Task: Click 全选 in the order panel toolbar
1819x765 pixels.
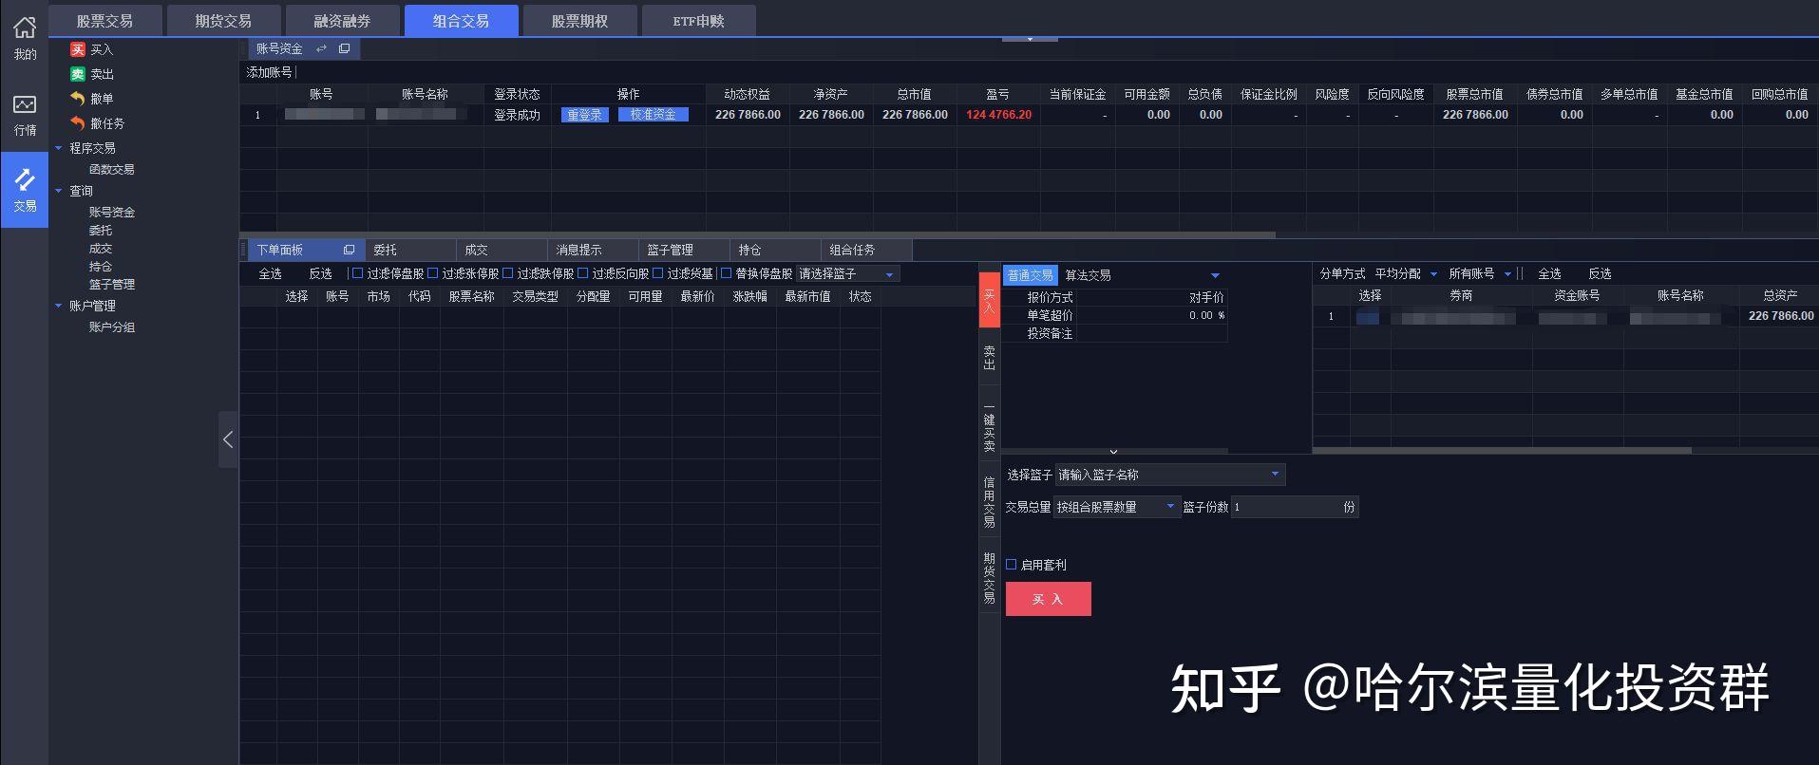Action: [x=271, y=273]
